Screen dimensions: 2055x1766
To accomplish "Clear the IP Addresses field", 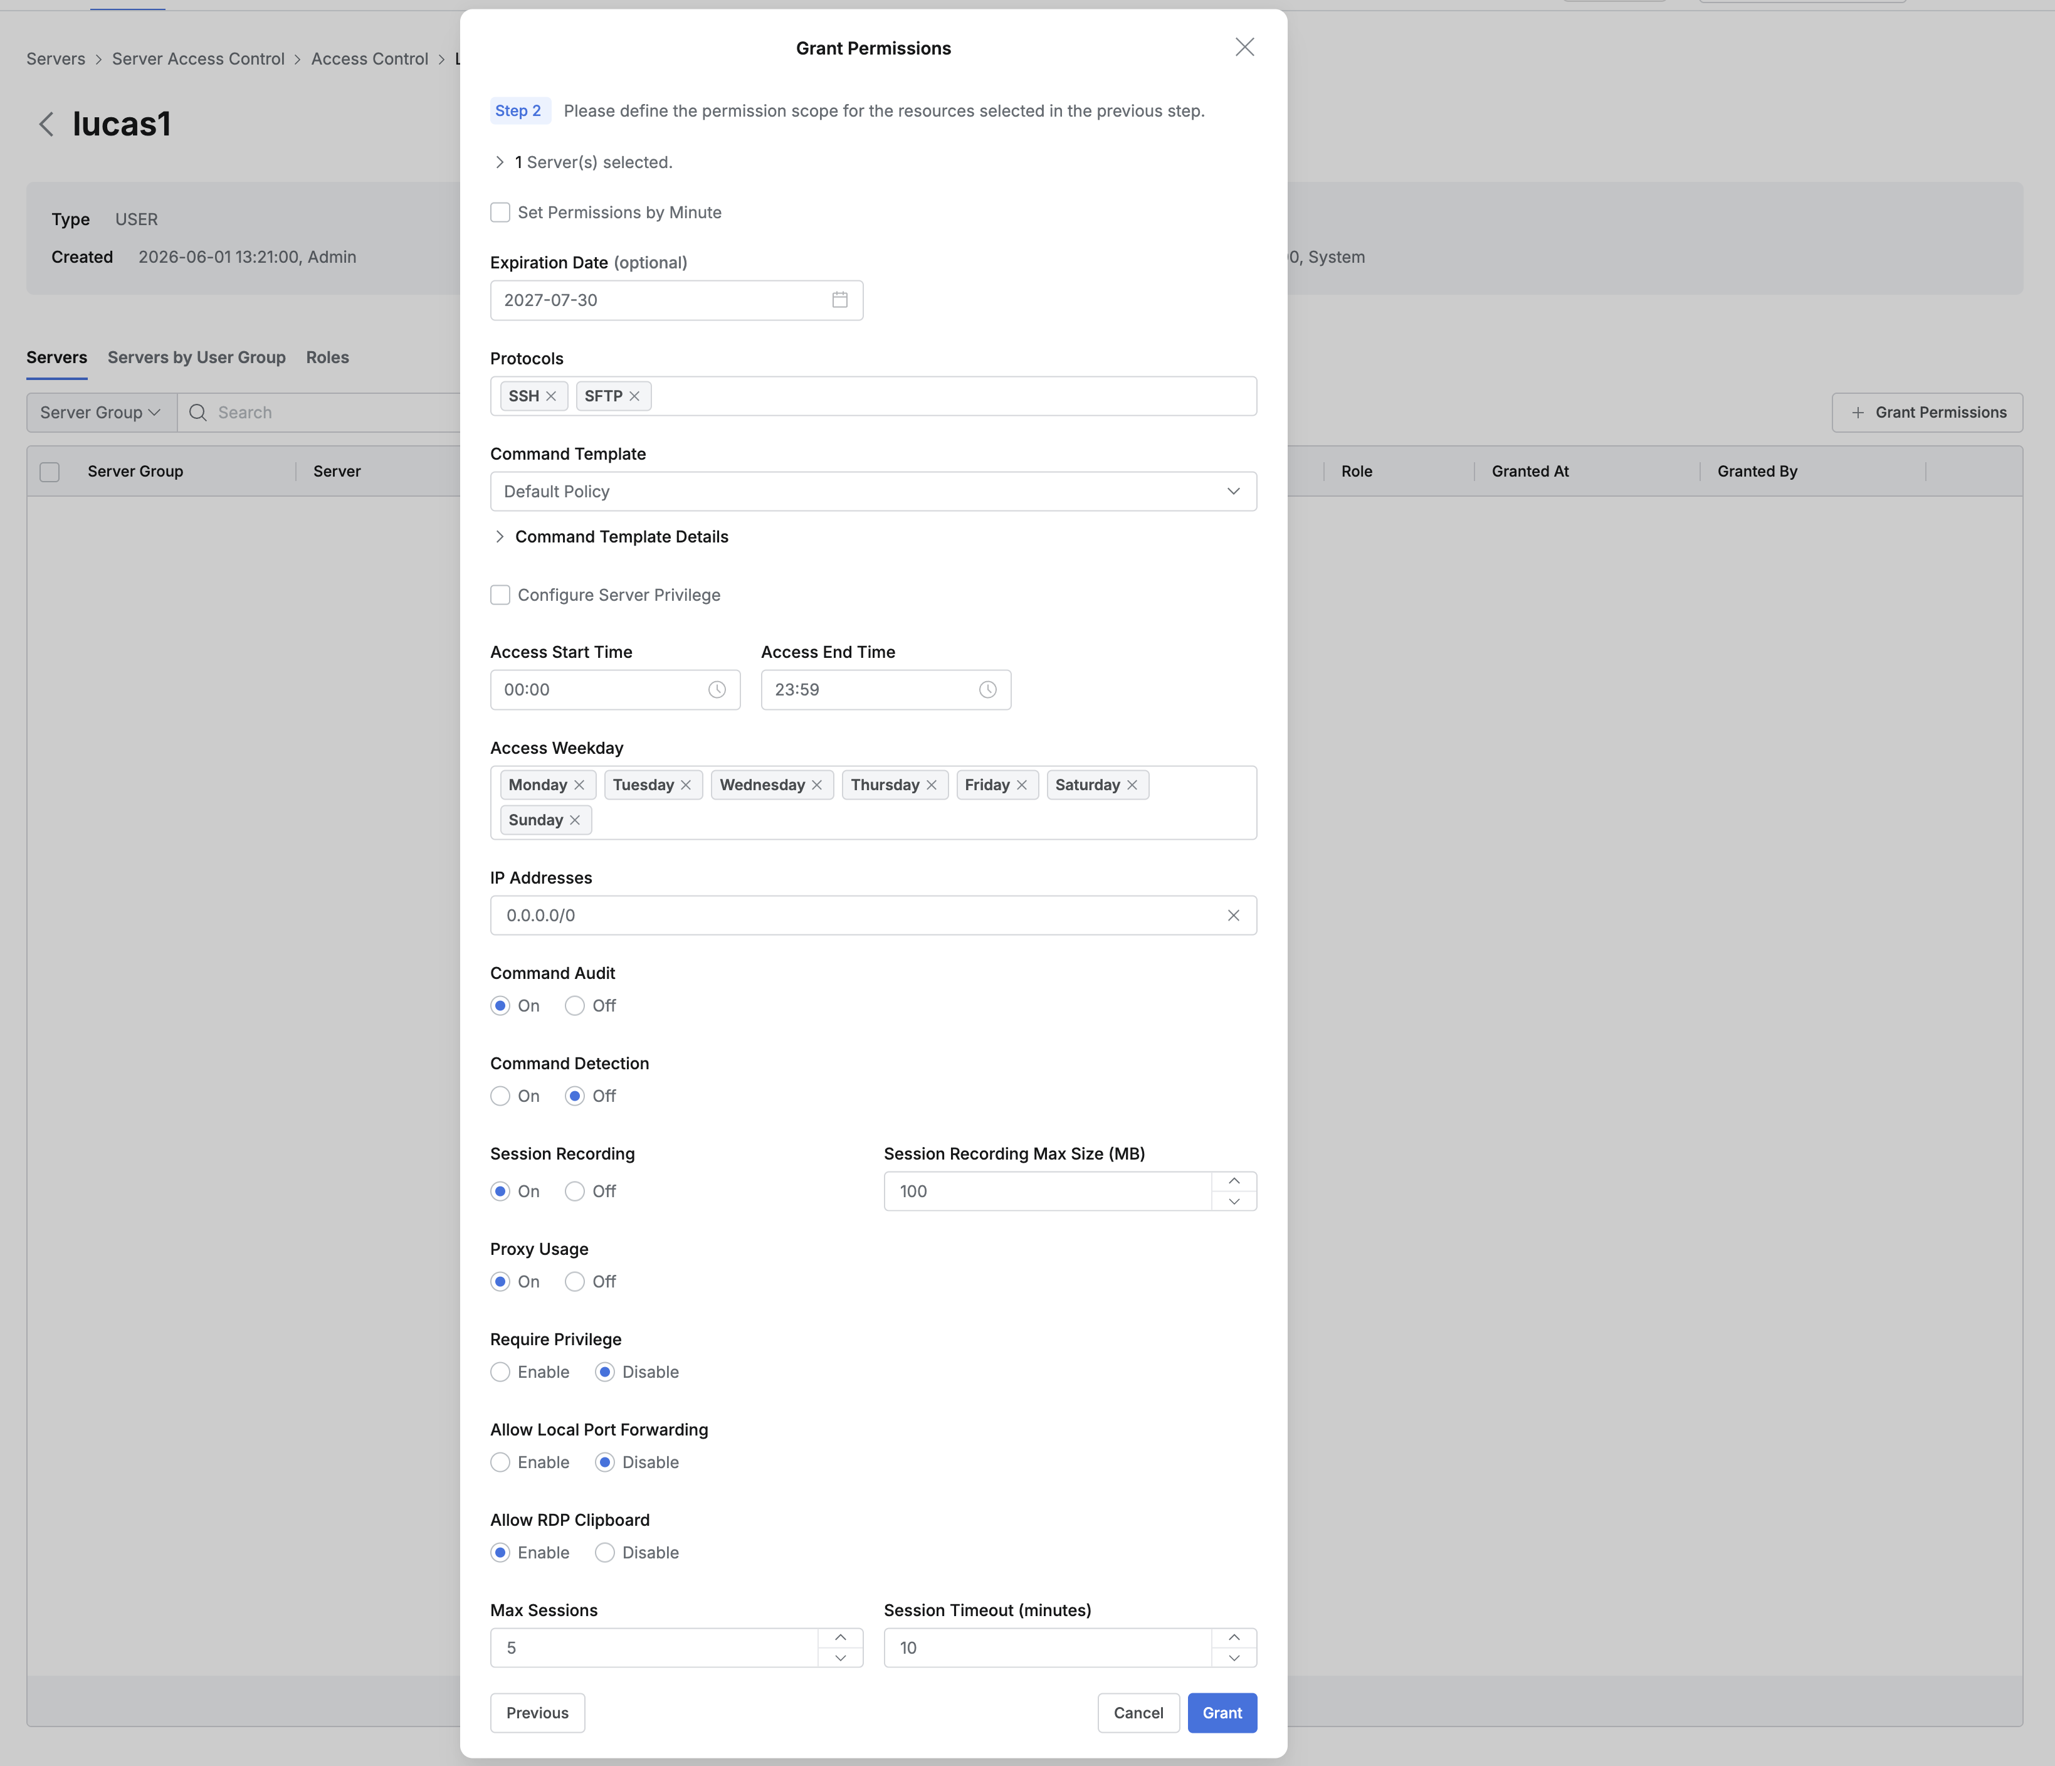I will point(1234,916).
